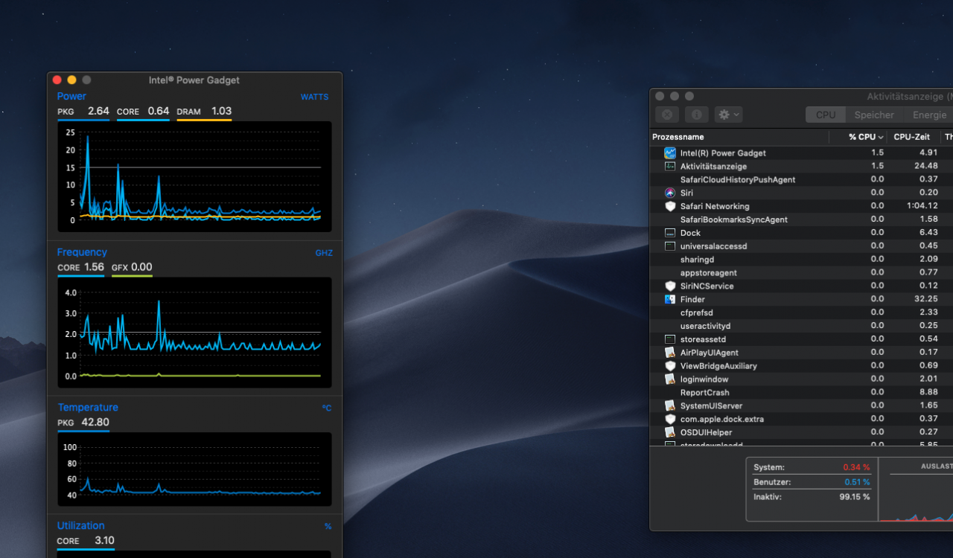The height and width of the screenshot is (558, 953).
Task: Open the gear actions dropdown in Aktivitätsanzeige
Action: pos(728,115)
